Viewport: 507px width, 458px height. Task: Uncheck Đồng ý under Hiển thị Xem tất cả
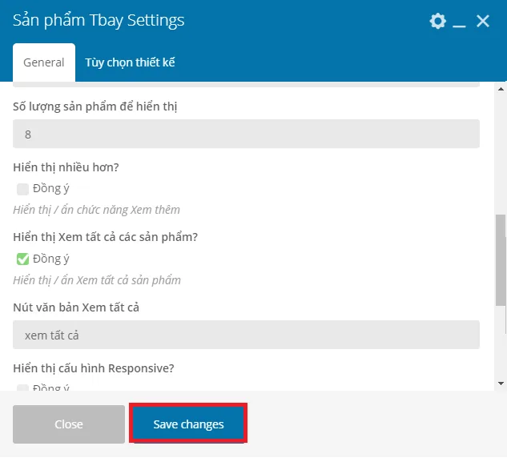[x=22, y=259]
